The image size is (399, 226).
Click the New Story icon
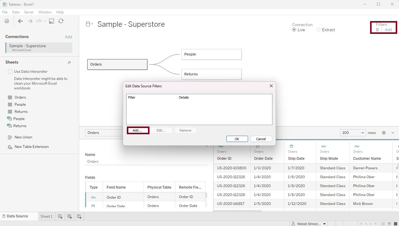(79, 216)
